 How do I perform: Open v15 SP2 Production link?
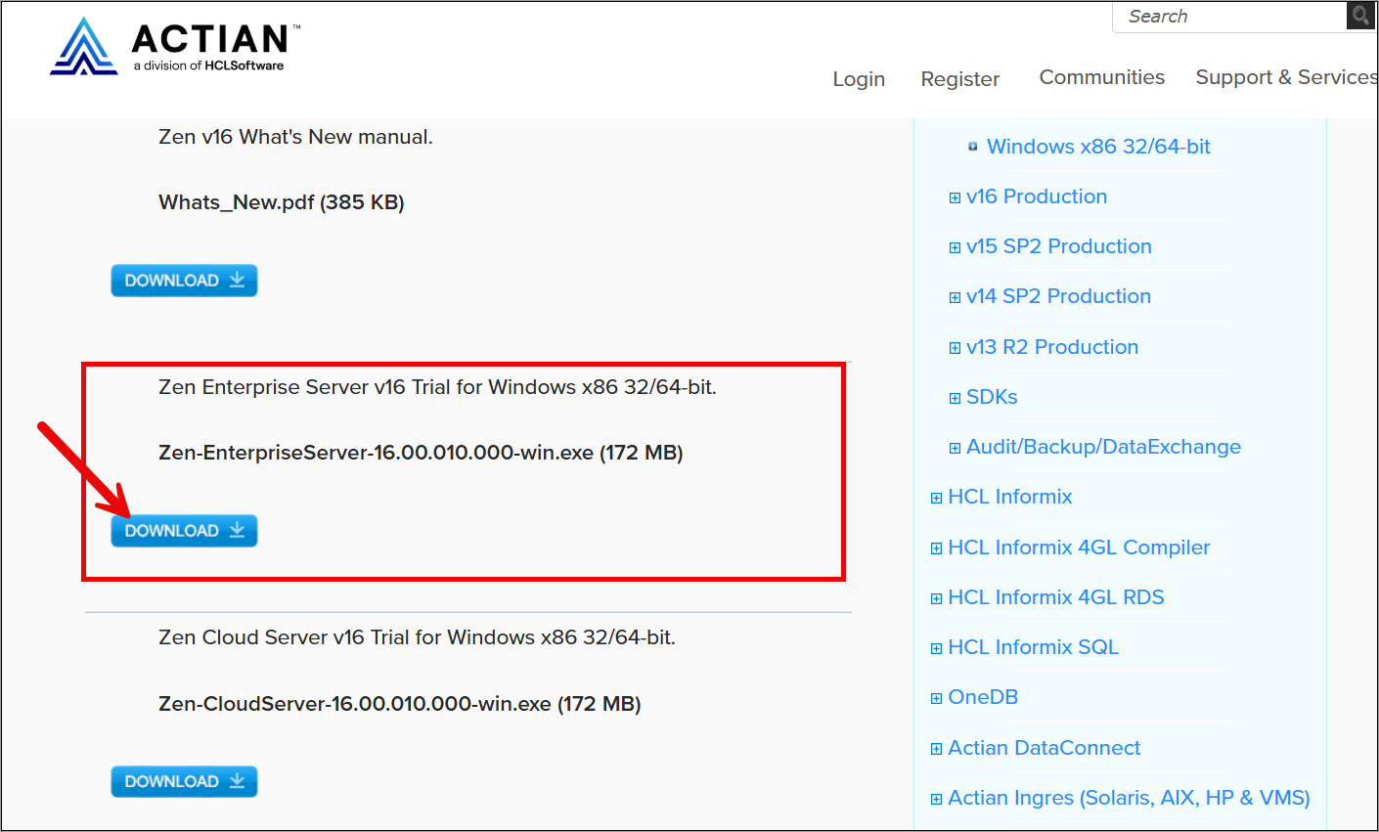pyautogui.click(x=1059, y=246)
